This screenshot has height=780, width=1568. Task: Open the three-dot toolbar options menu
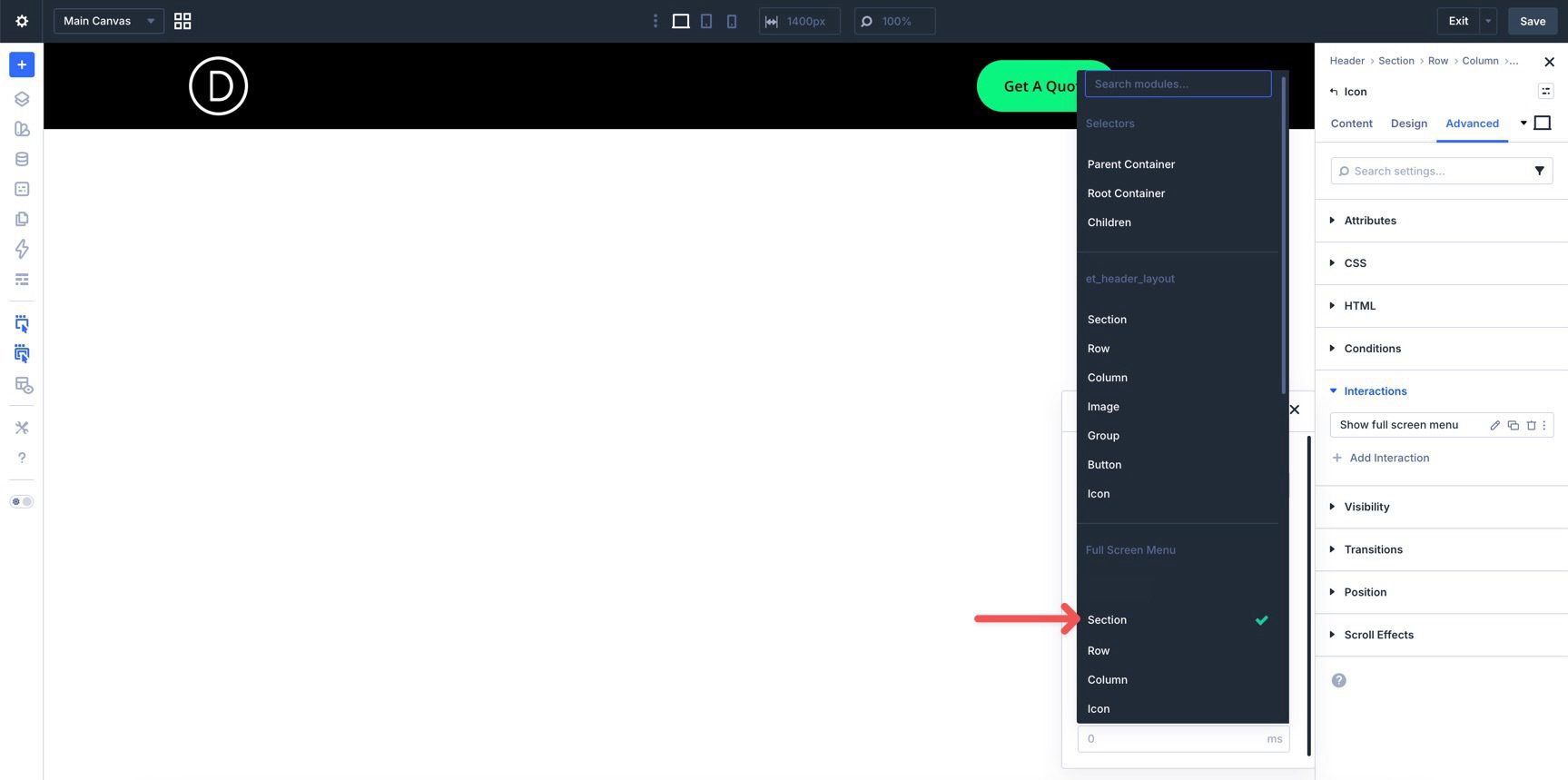point(656,21)
